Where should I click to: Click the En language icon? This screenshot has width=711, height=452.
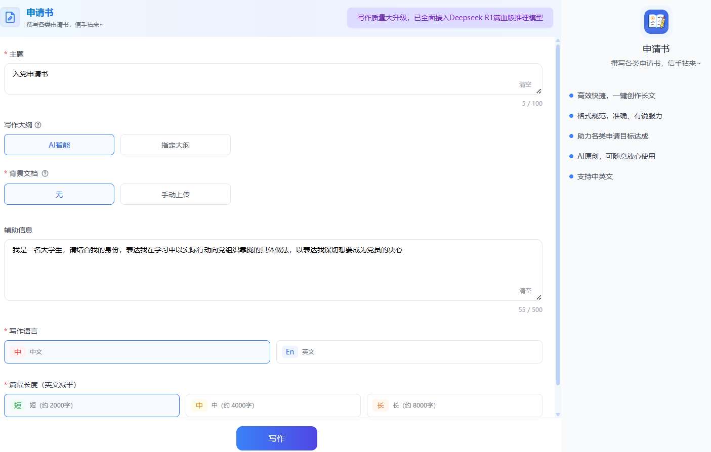pyautogui.click(x=290, y=352)
